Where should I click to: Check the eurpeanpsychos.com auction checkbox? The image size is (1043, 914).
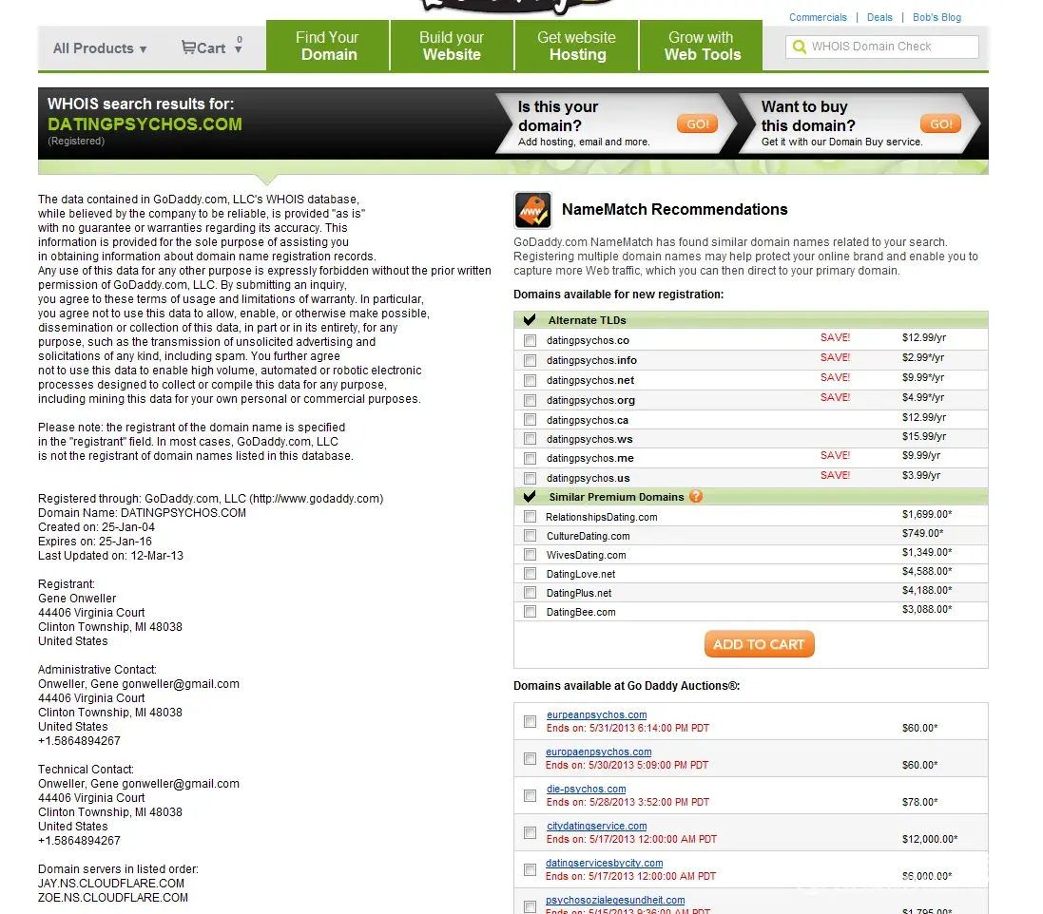531,721
